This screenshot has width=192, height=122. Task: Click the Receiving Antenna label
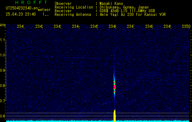[73, 15]
